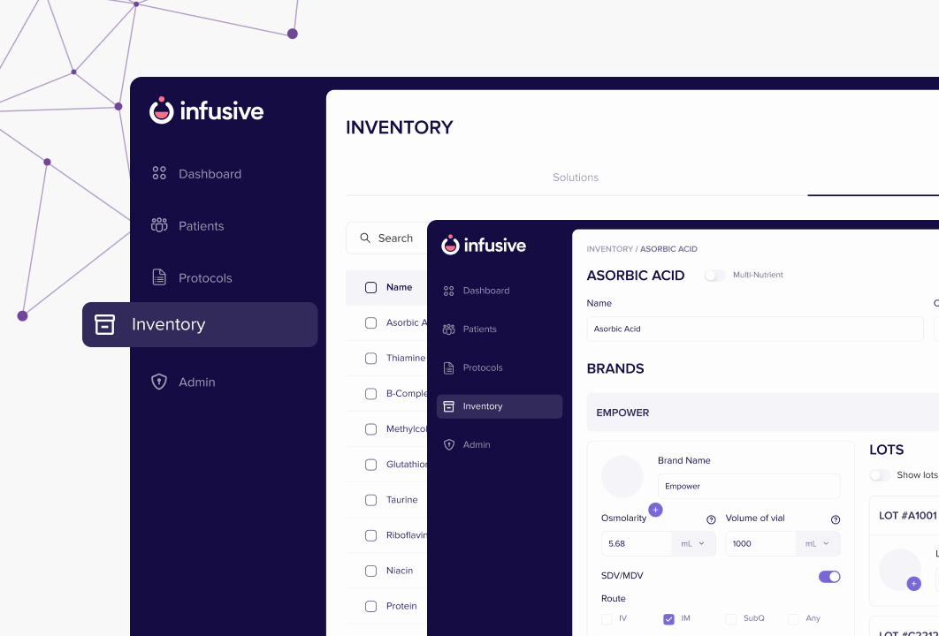Click the plus icon on the LOT #A1001 thumbnail
This screenshot has height=636, width=939.
tap(913, 583)
